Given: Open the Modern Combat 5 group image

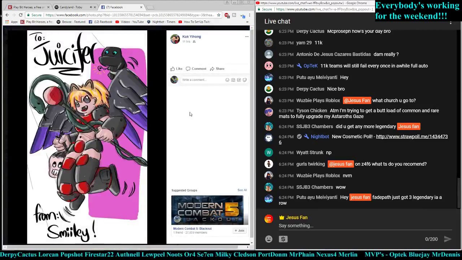Looking at the screenshot, I should pos(207,210).
